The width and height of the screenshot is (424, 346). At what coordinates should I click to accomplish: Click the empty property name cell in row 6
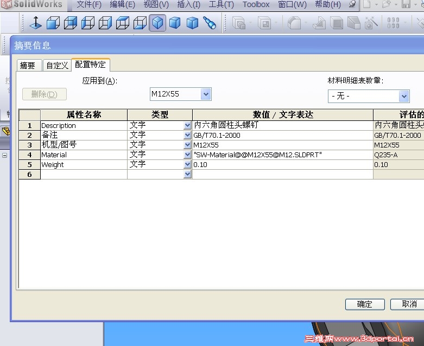pyautogui.click(x=84, y=174)
